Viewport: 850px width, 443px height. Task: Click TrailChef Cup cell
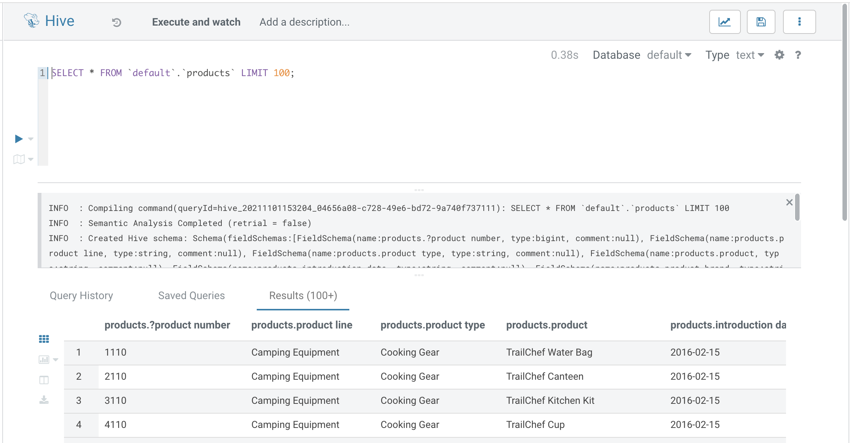[x=535, y=425]
